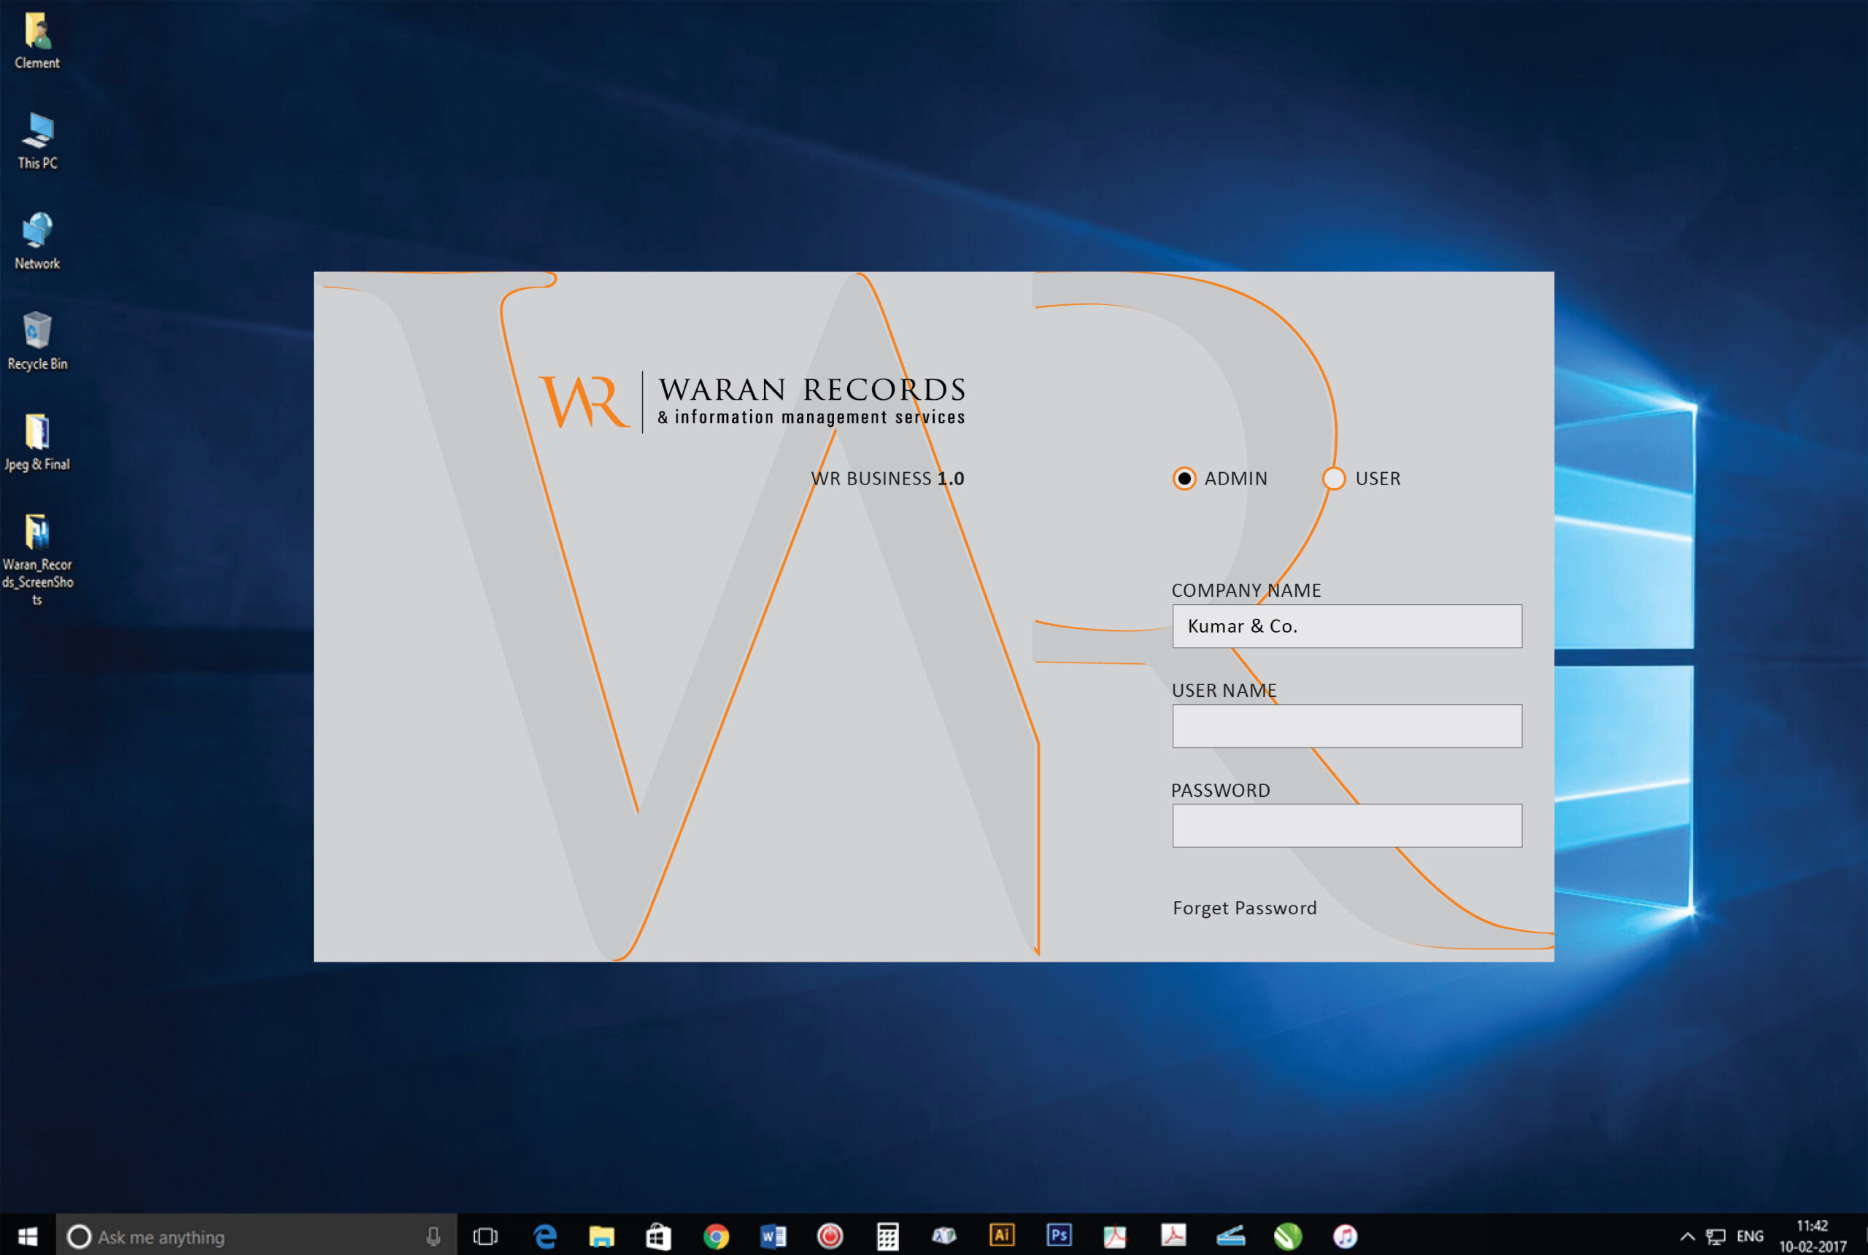Select the Waran_Records_ScreenShots desktop icon
The image size is (1868, 1255).
coord(36,560)
